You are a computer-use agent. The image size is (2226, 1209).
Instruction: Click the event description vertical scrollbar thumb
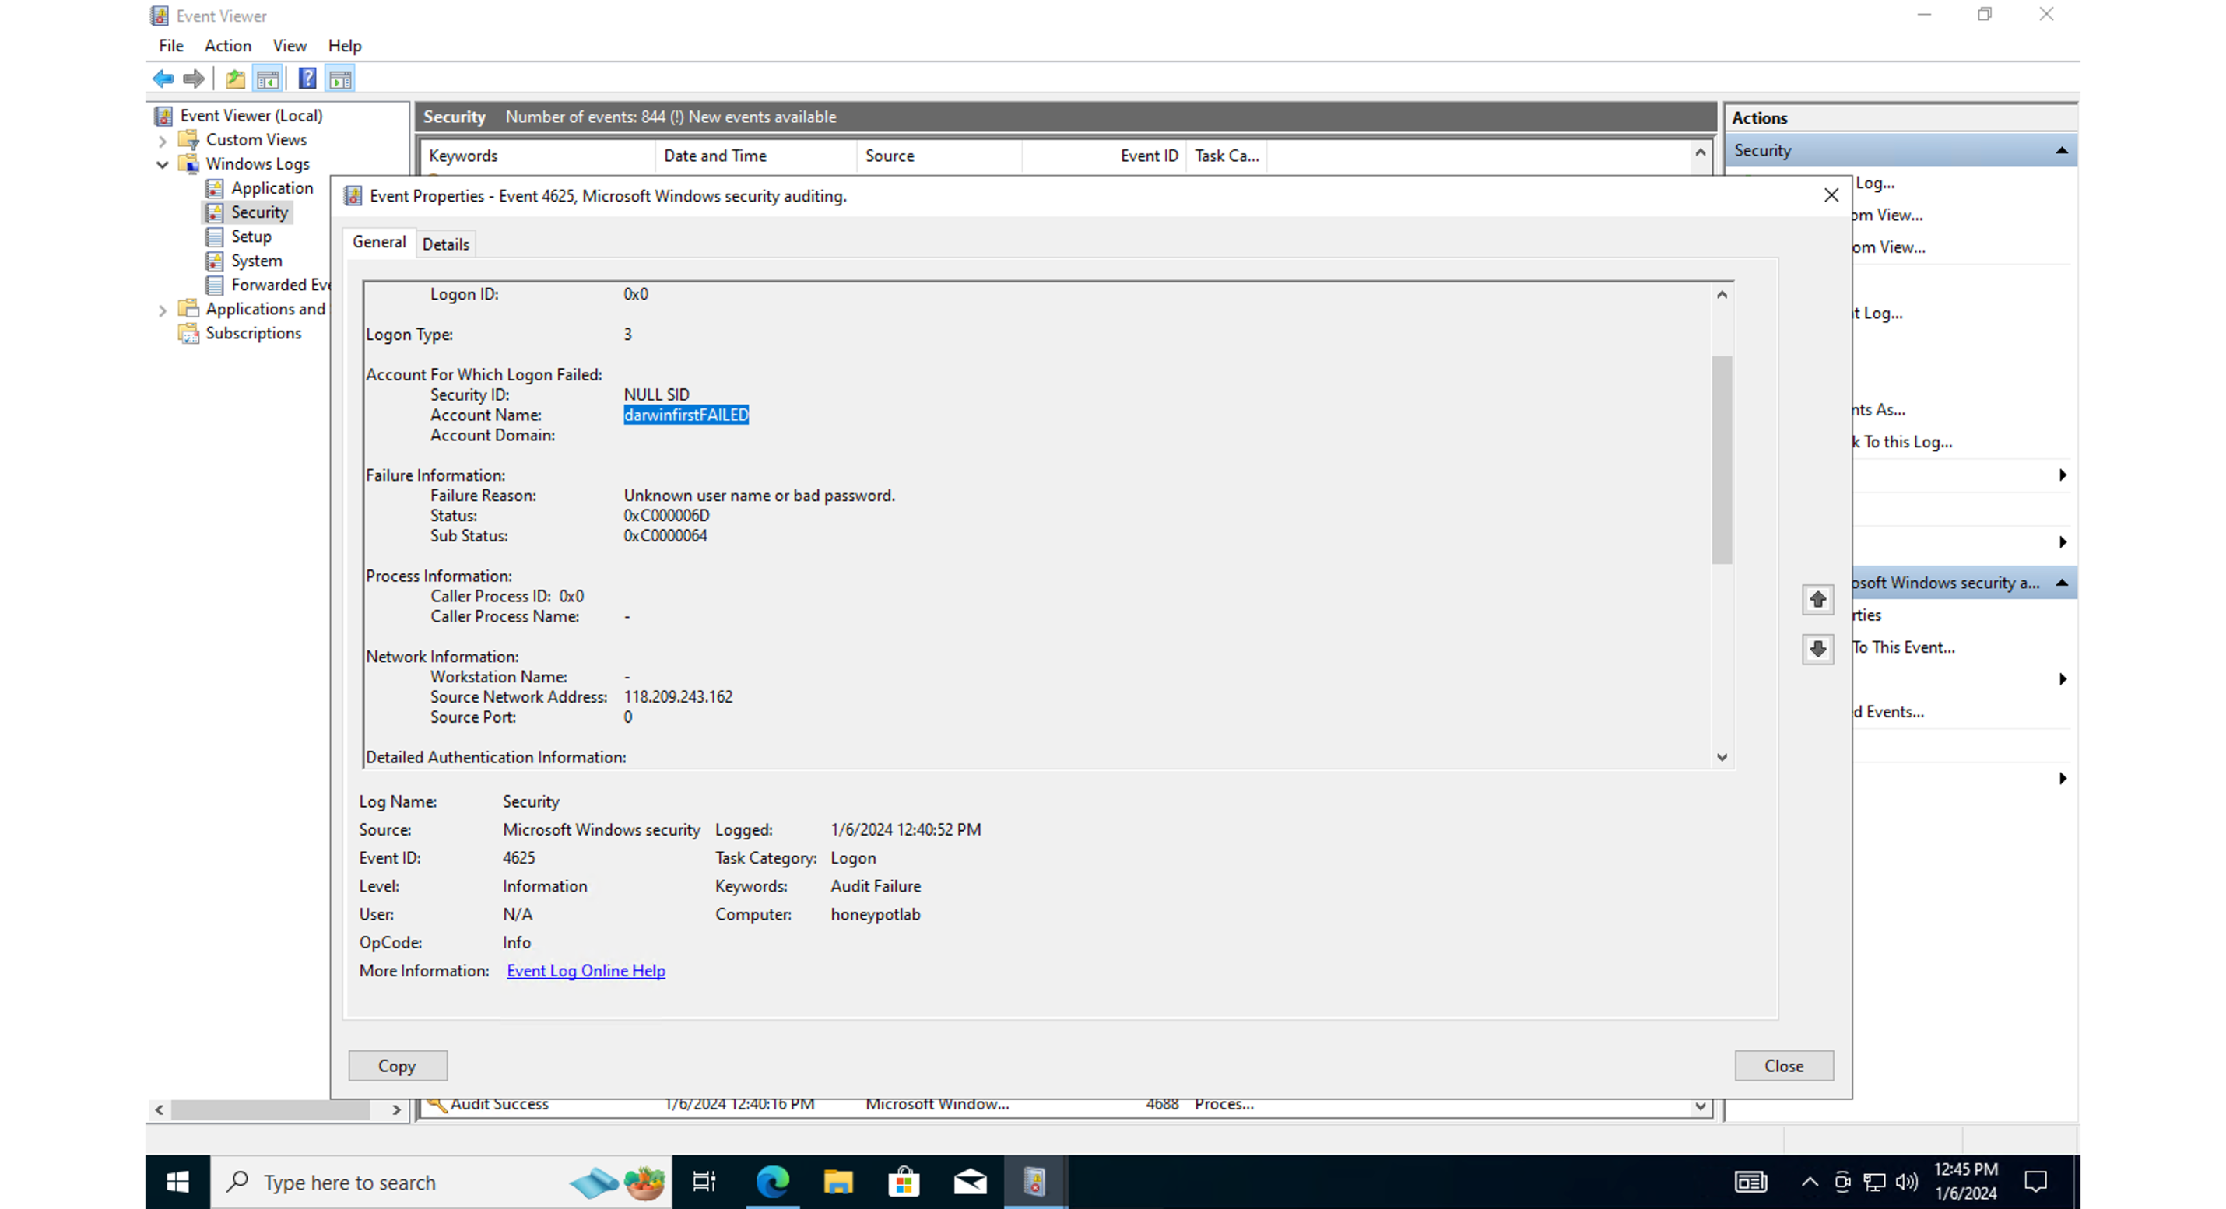(1722, 457)
